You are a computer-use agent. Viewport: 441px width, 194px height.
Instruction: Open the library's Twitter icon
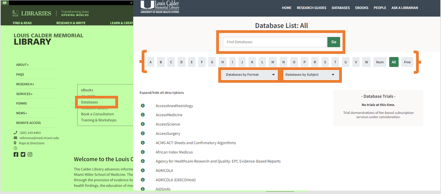point(23,155)
